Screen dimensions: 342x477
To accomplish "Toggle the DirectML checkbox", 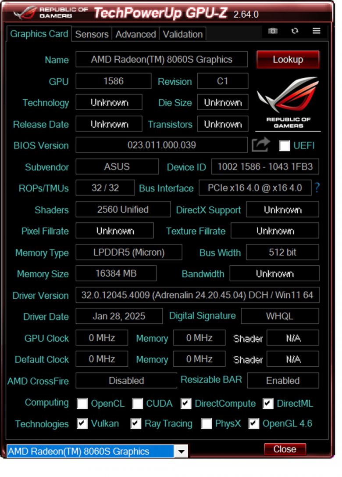I will pos(268,403).
